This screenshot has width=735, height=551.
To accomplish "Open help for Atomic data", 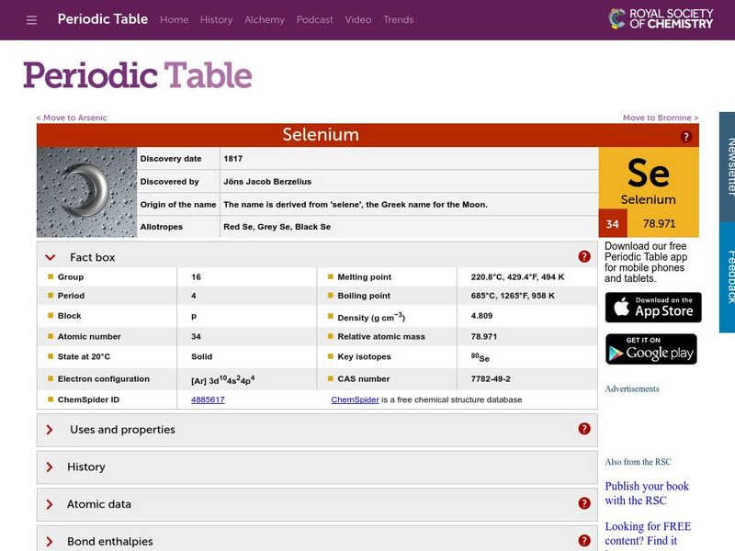I will click(584, 503).
